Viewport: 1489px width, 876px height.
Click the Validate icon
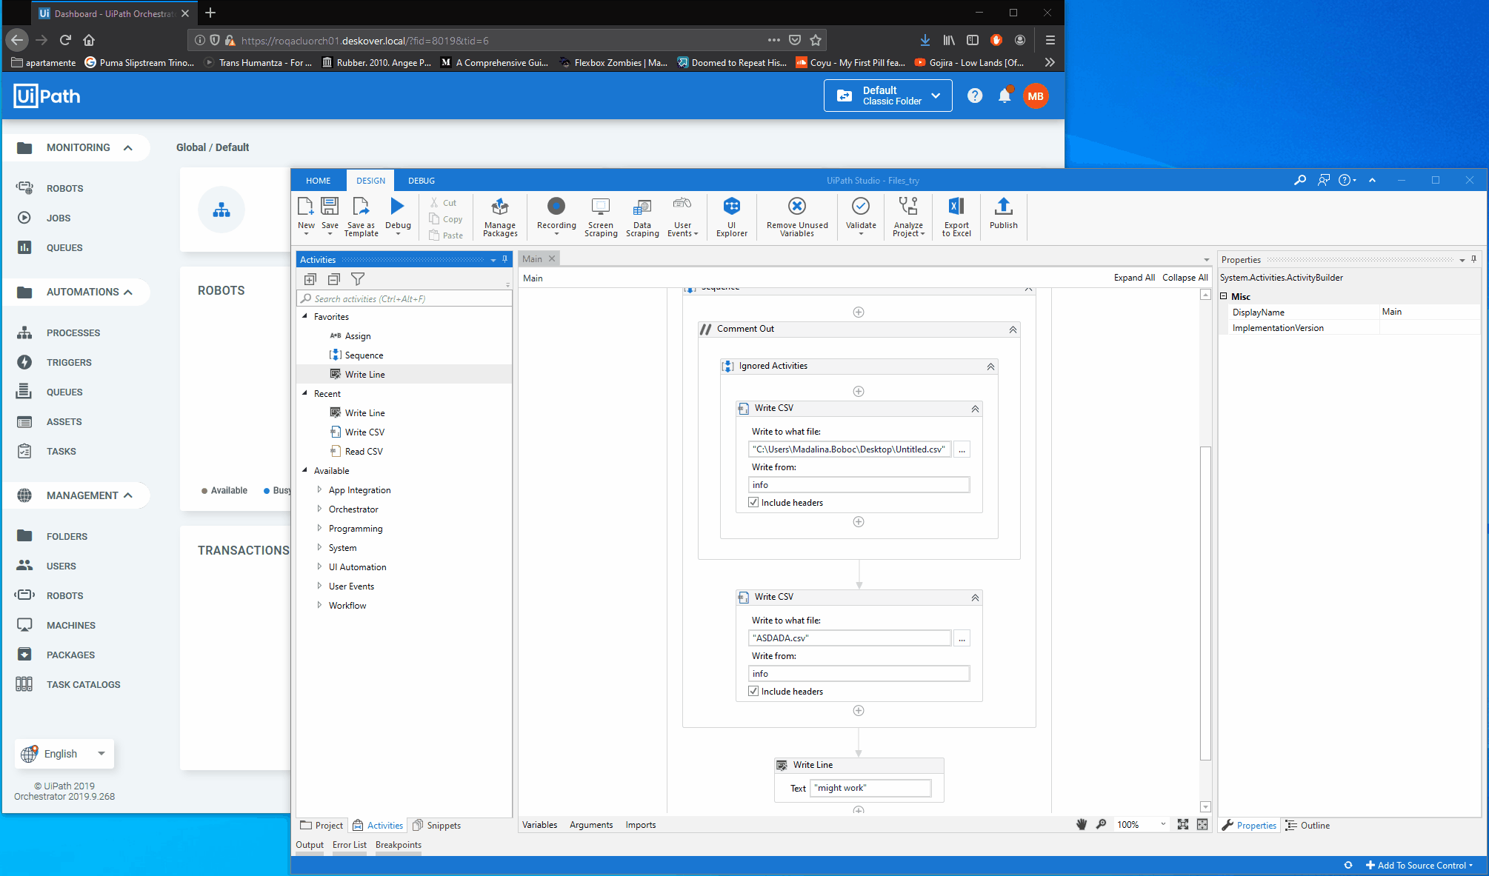[x=860, y=207]
